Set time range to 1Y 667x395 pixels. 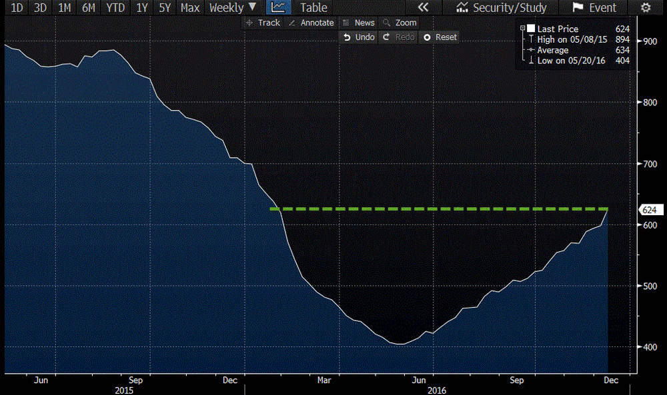142,8
